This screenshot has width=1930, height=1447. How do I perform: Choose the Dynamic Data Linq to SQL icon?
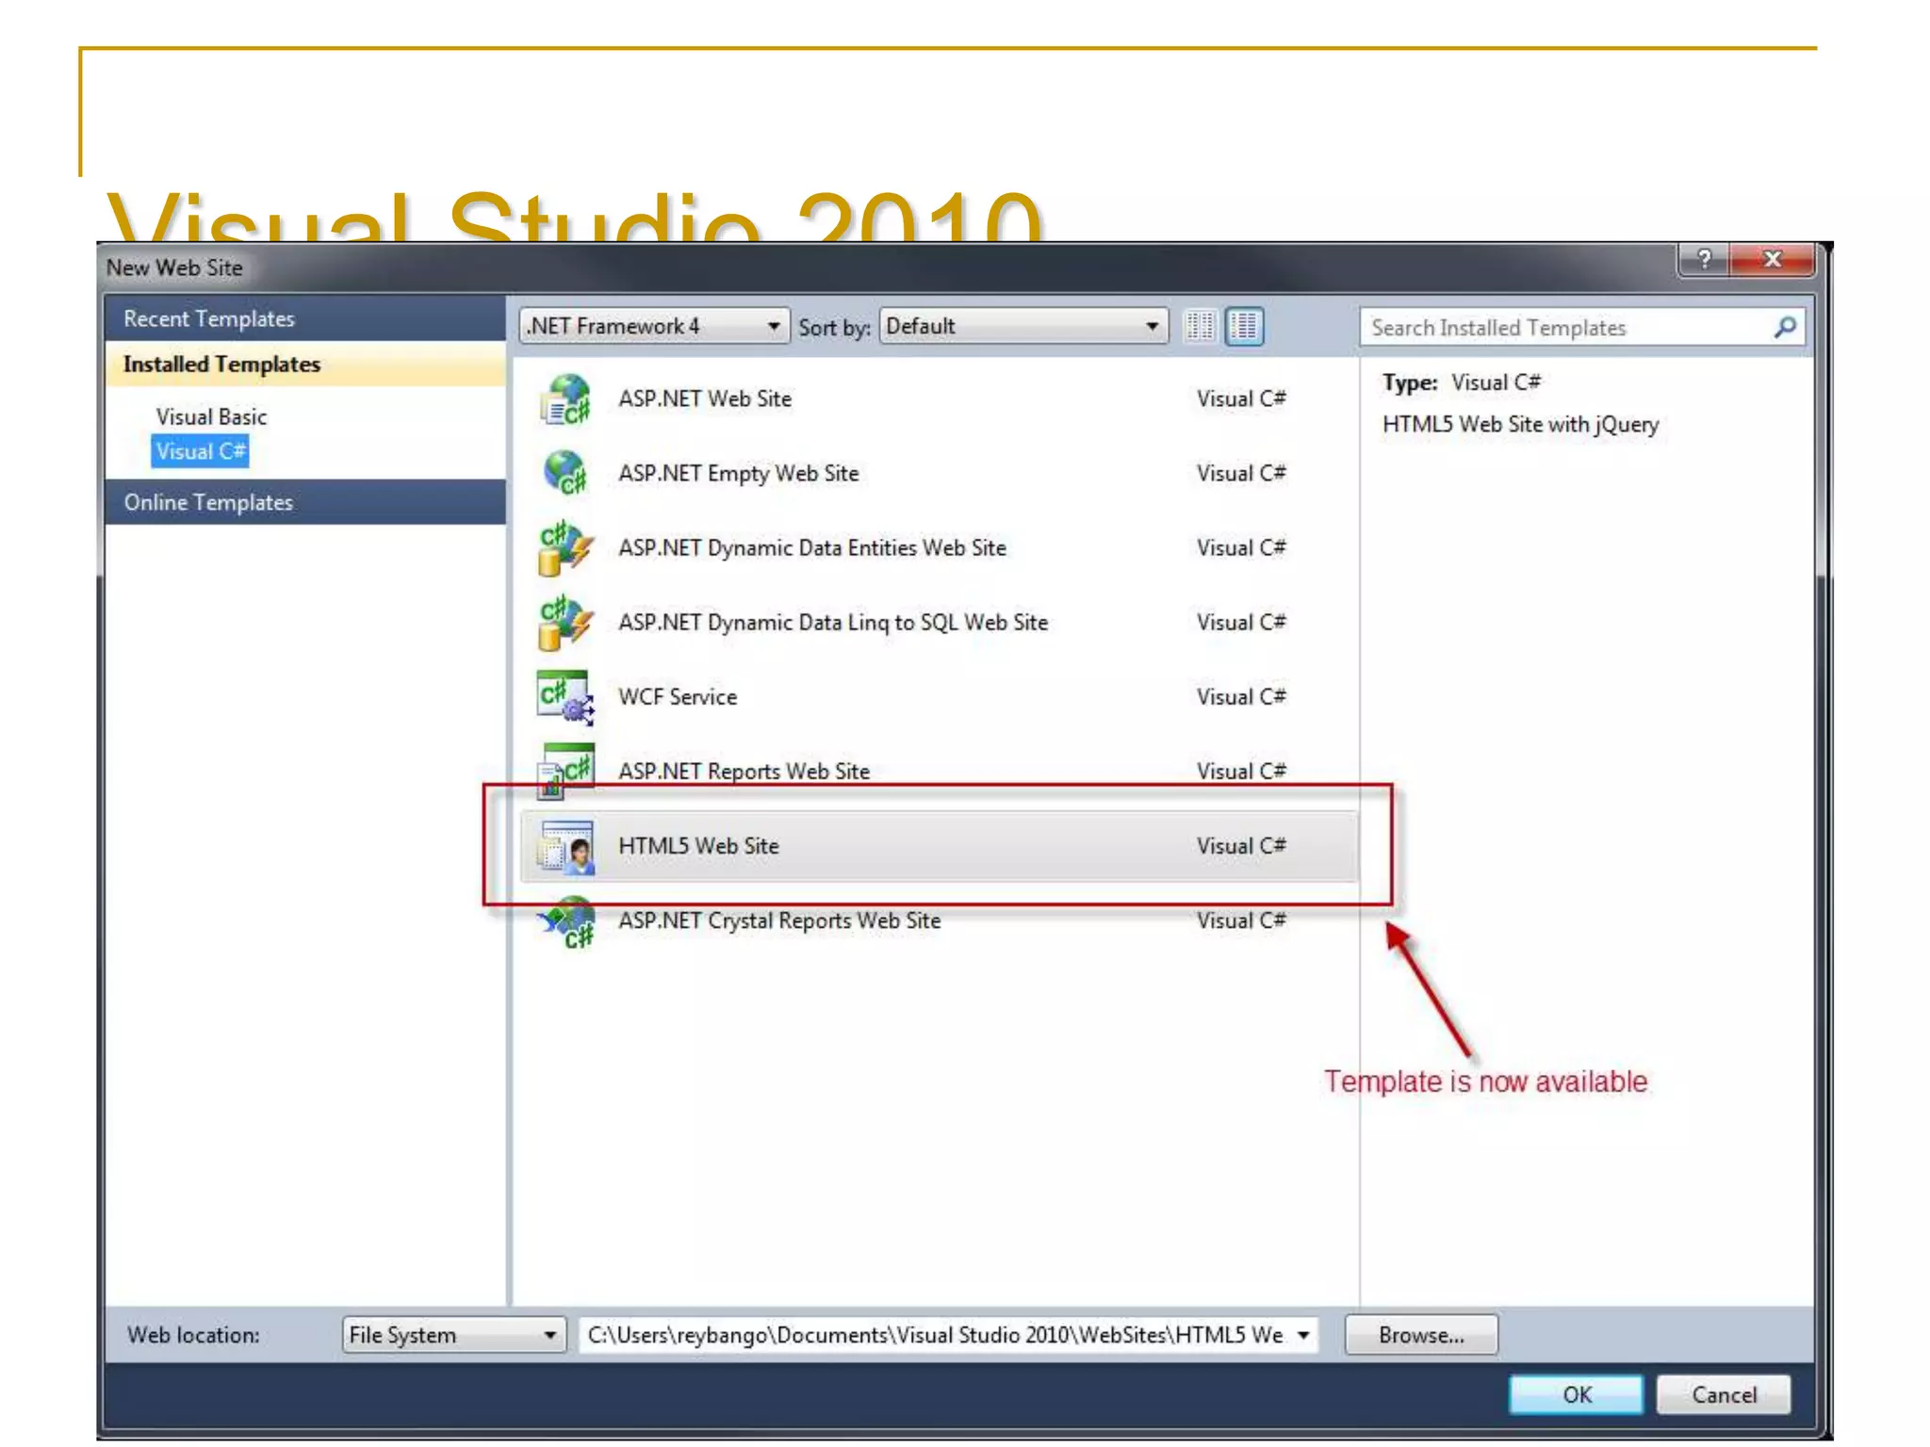[x=566, y=623]
